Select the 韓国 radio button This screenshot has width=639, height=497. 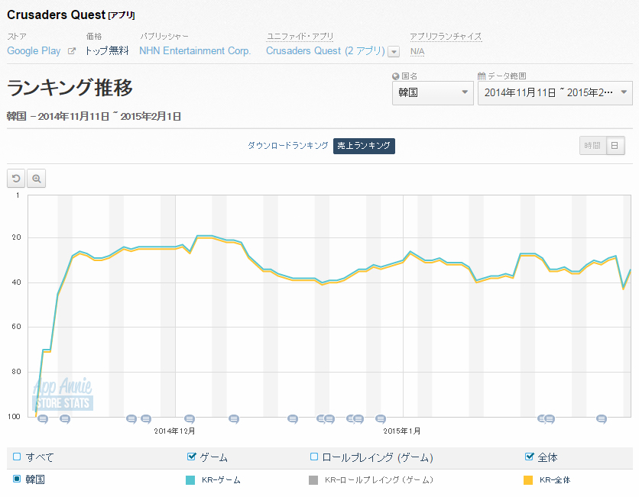[17, 479]
